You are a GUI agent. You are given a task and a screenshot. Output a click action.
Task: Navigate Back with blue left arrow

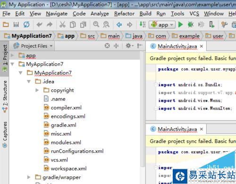click(119, 25)
